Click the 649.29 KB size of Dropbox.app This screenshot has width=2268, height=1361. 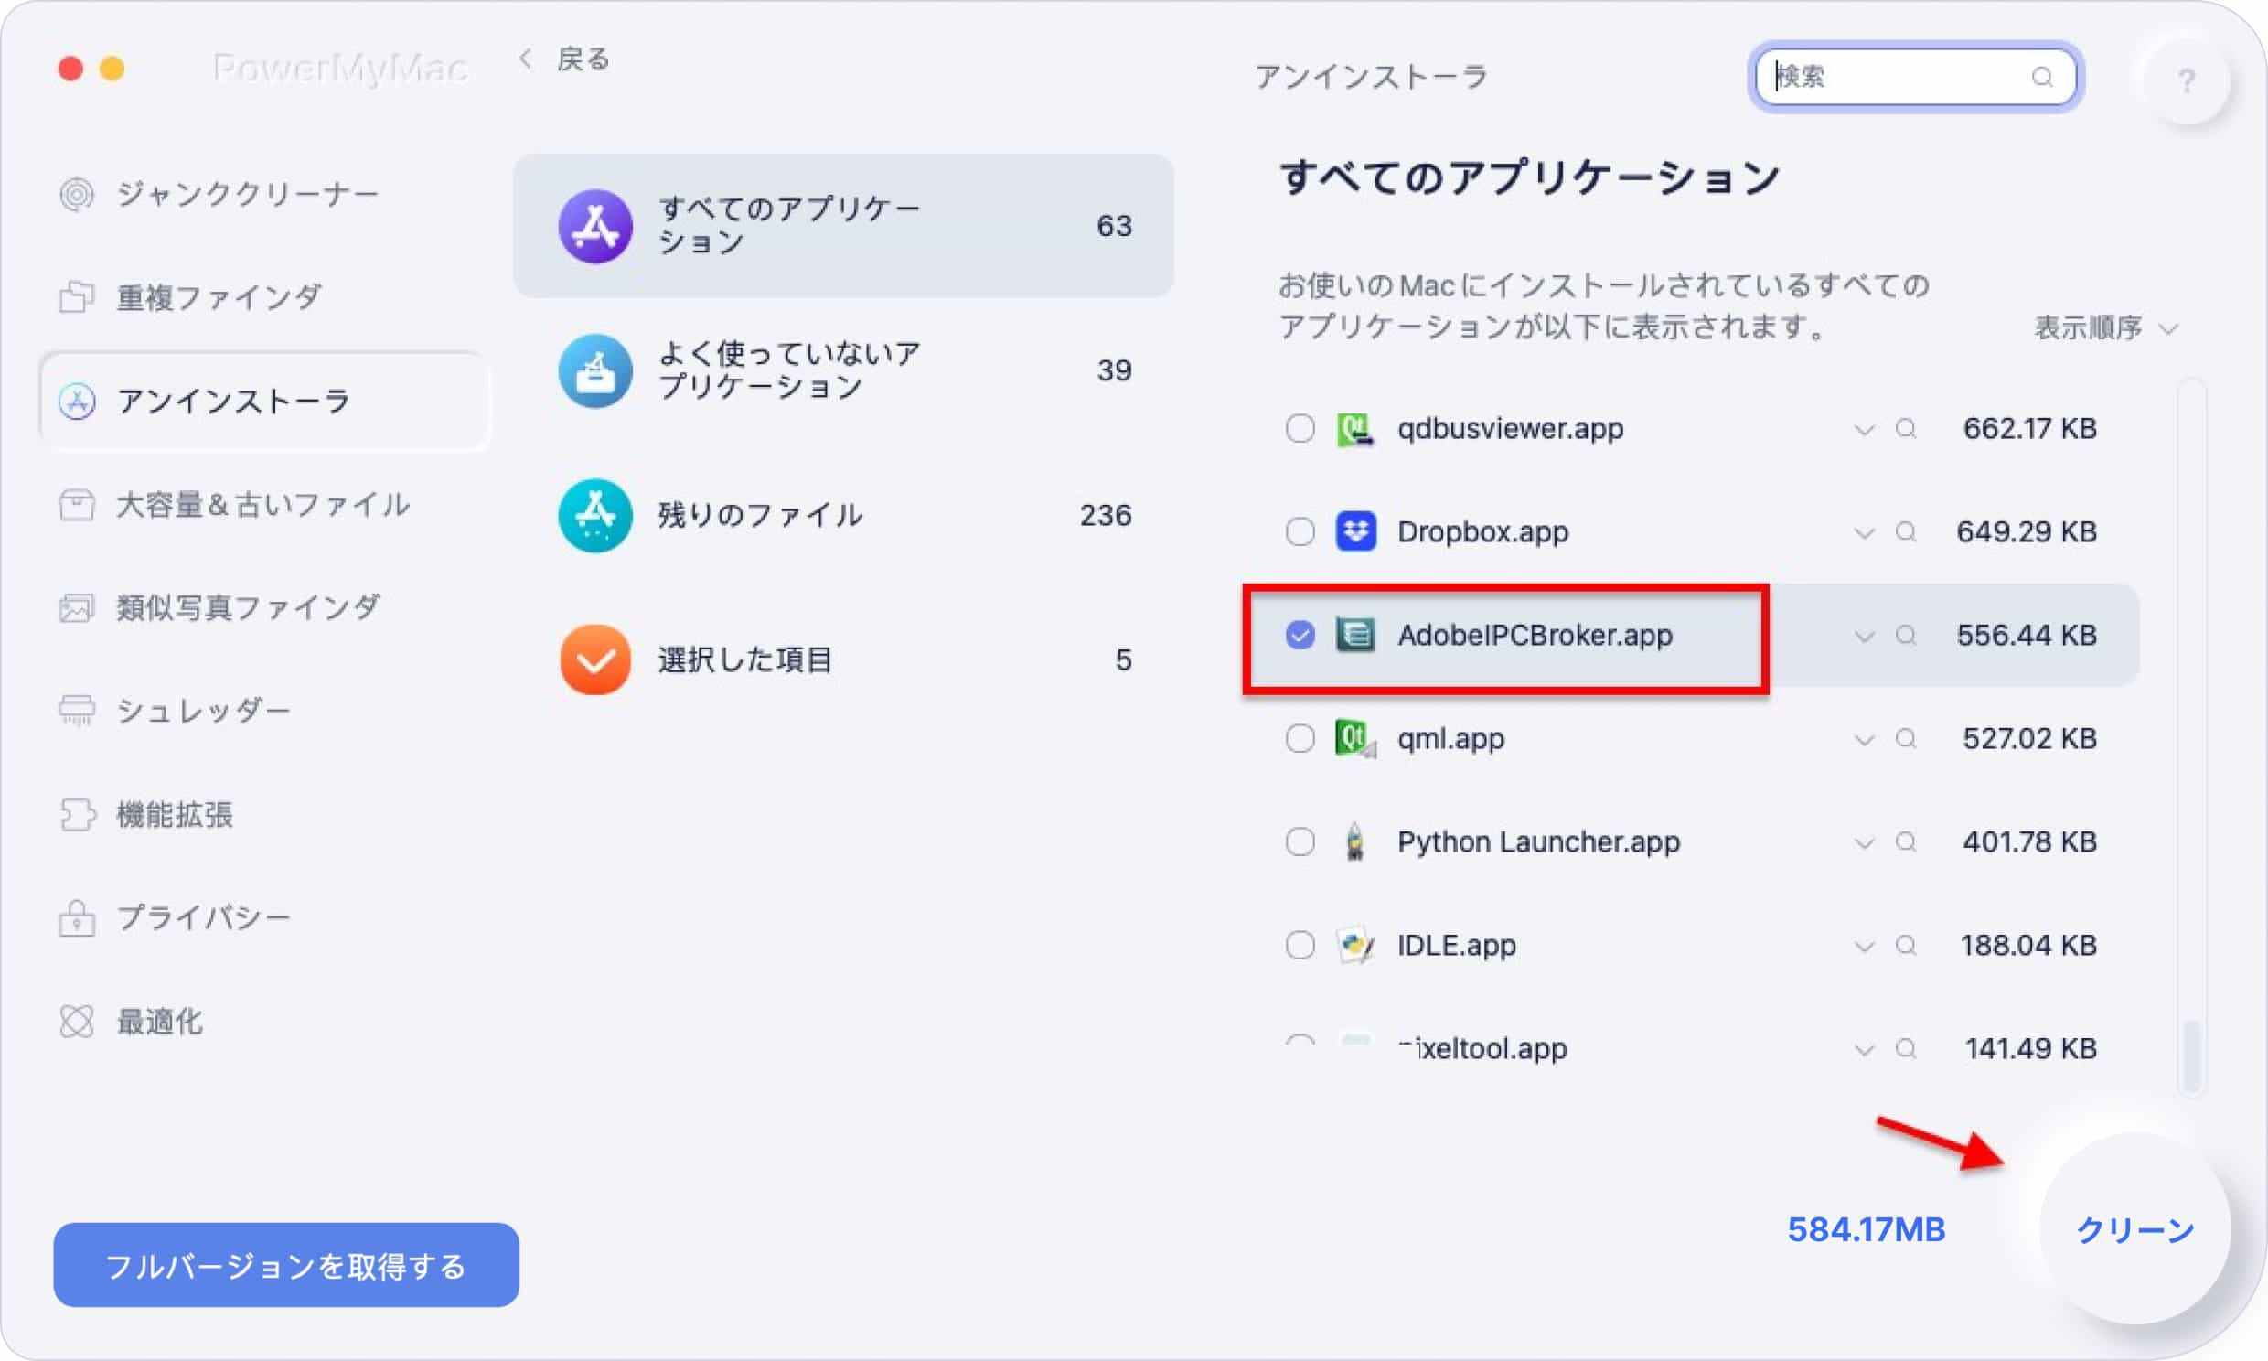coord(2027,532)
